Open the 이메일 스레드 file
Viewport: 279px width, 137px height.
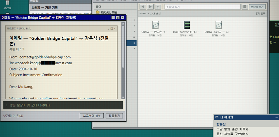[x=218, y=29]
